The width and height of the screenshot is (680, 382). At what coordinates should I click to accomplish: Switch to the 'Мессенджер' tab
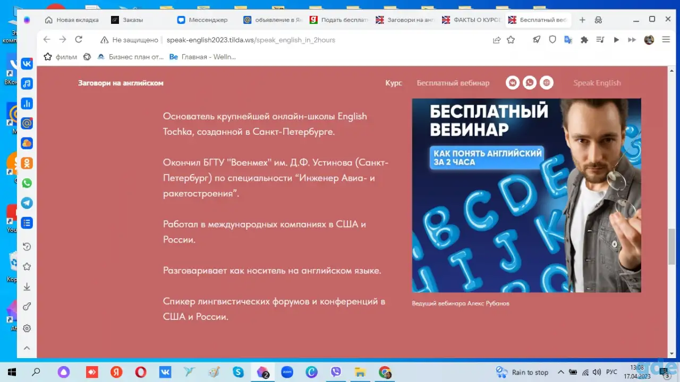coord(205,20)
